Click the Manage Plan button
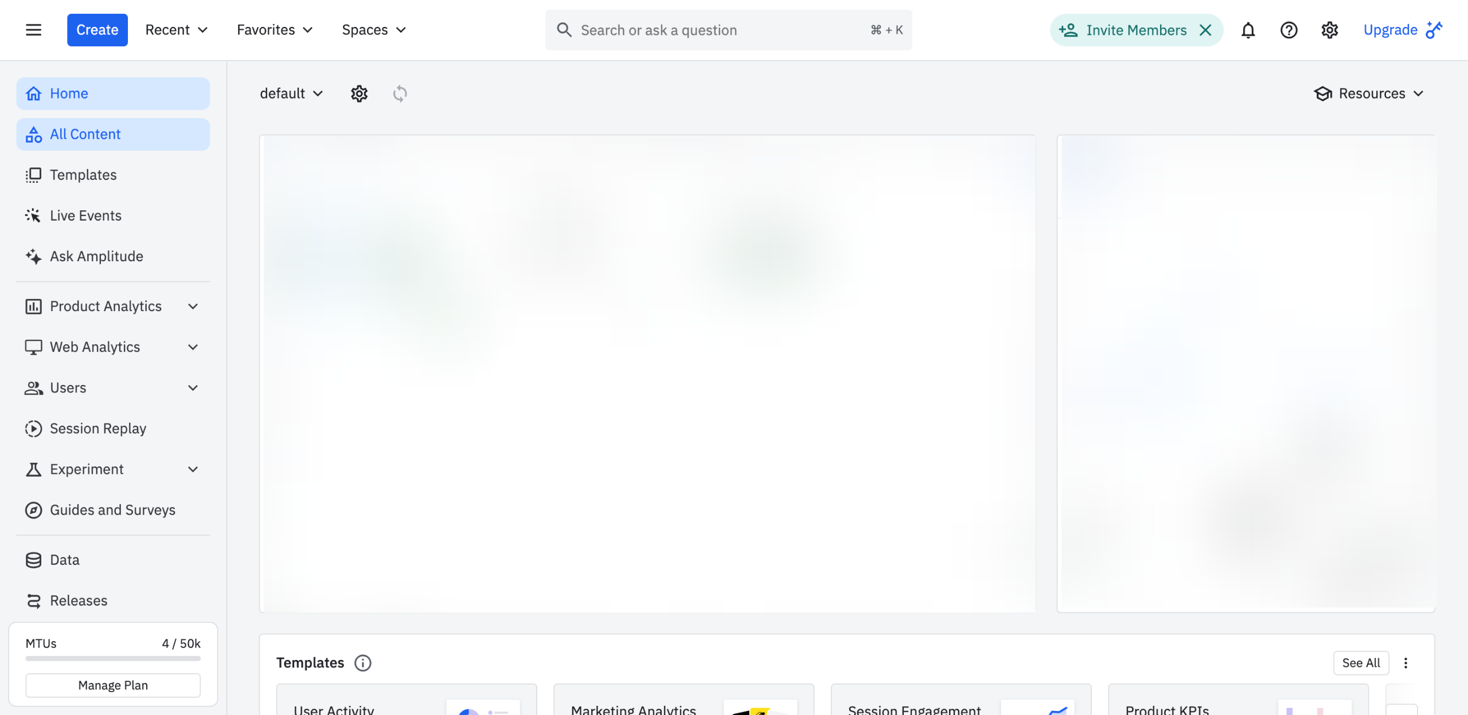 click(113, 685)
